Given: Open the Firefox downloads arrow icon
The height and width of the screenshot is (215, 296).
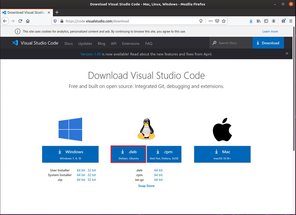Looking at the screenshot, I should coord(251,21).
